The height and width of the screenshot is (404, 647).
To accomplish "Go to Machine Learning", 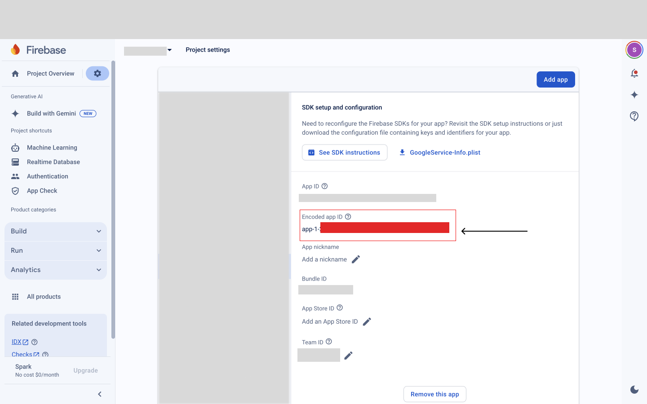I will pos(52,148).
